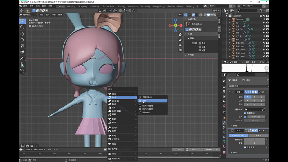Select the Rotate tool in left toolbar
The width and height of the screenshot is (288, 162).
click(x=22, y=40)
